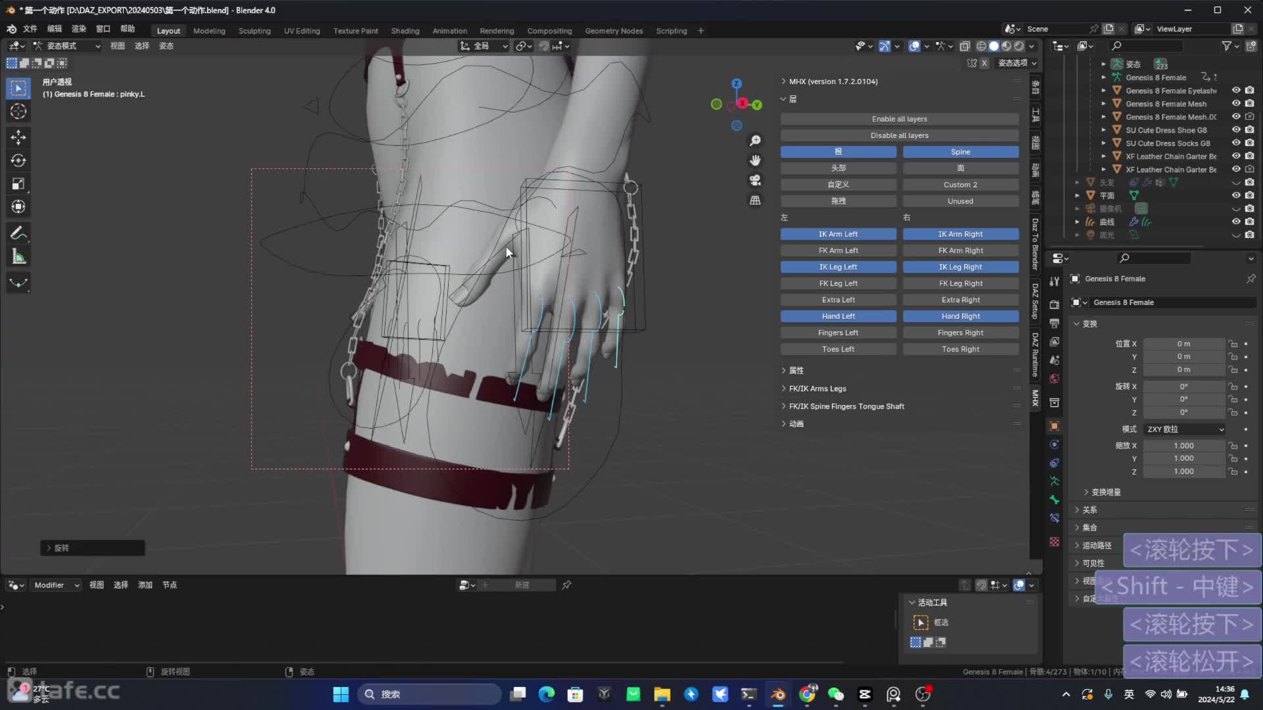Expand the Motion Paths section

(x=1097, y=546)
